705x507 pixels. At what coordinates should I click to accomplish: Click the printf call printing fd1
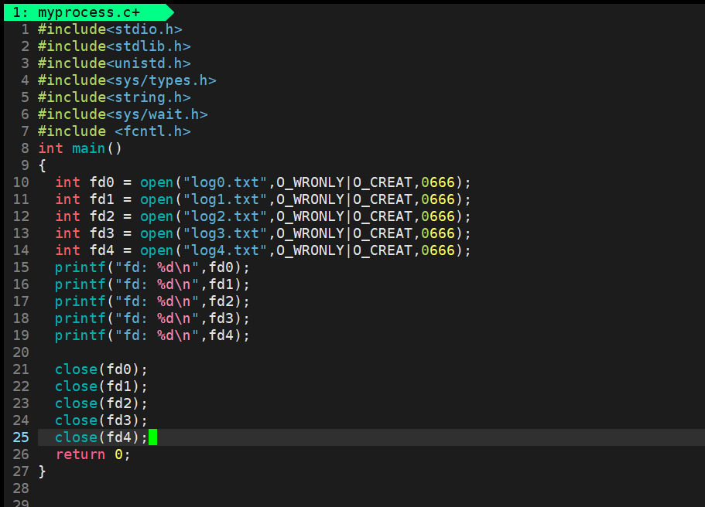click(152, 284)
